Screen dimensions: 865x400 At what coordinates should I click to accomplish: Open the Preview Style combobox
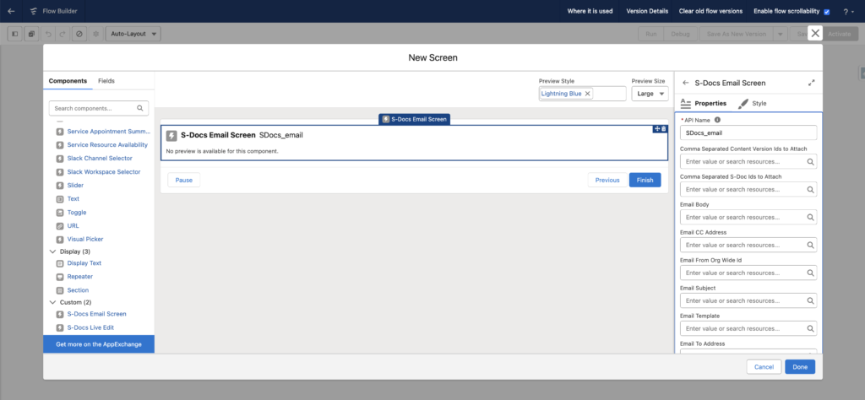tap(583, 94)
